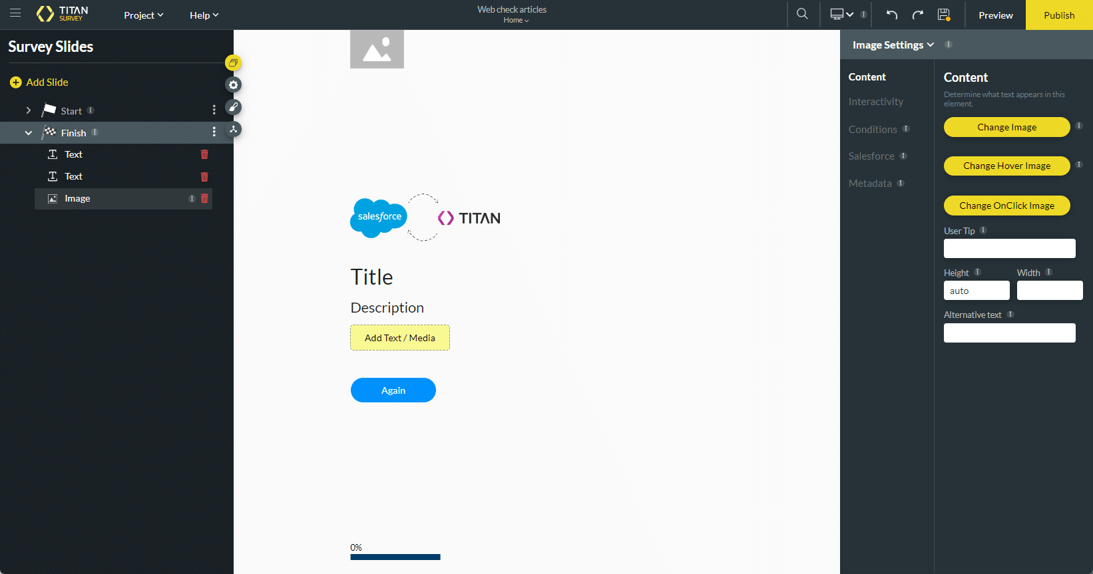Focus the Alternative text input field
The height and width of the screenshot is (574, 1093).
tap(1009, 333)
